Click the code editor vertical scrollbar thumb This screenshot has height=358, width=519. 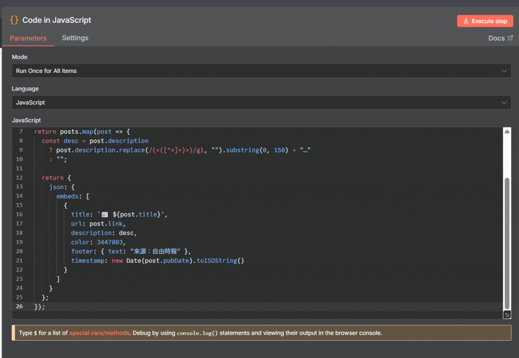[507, 243]
